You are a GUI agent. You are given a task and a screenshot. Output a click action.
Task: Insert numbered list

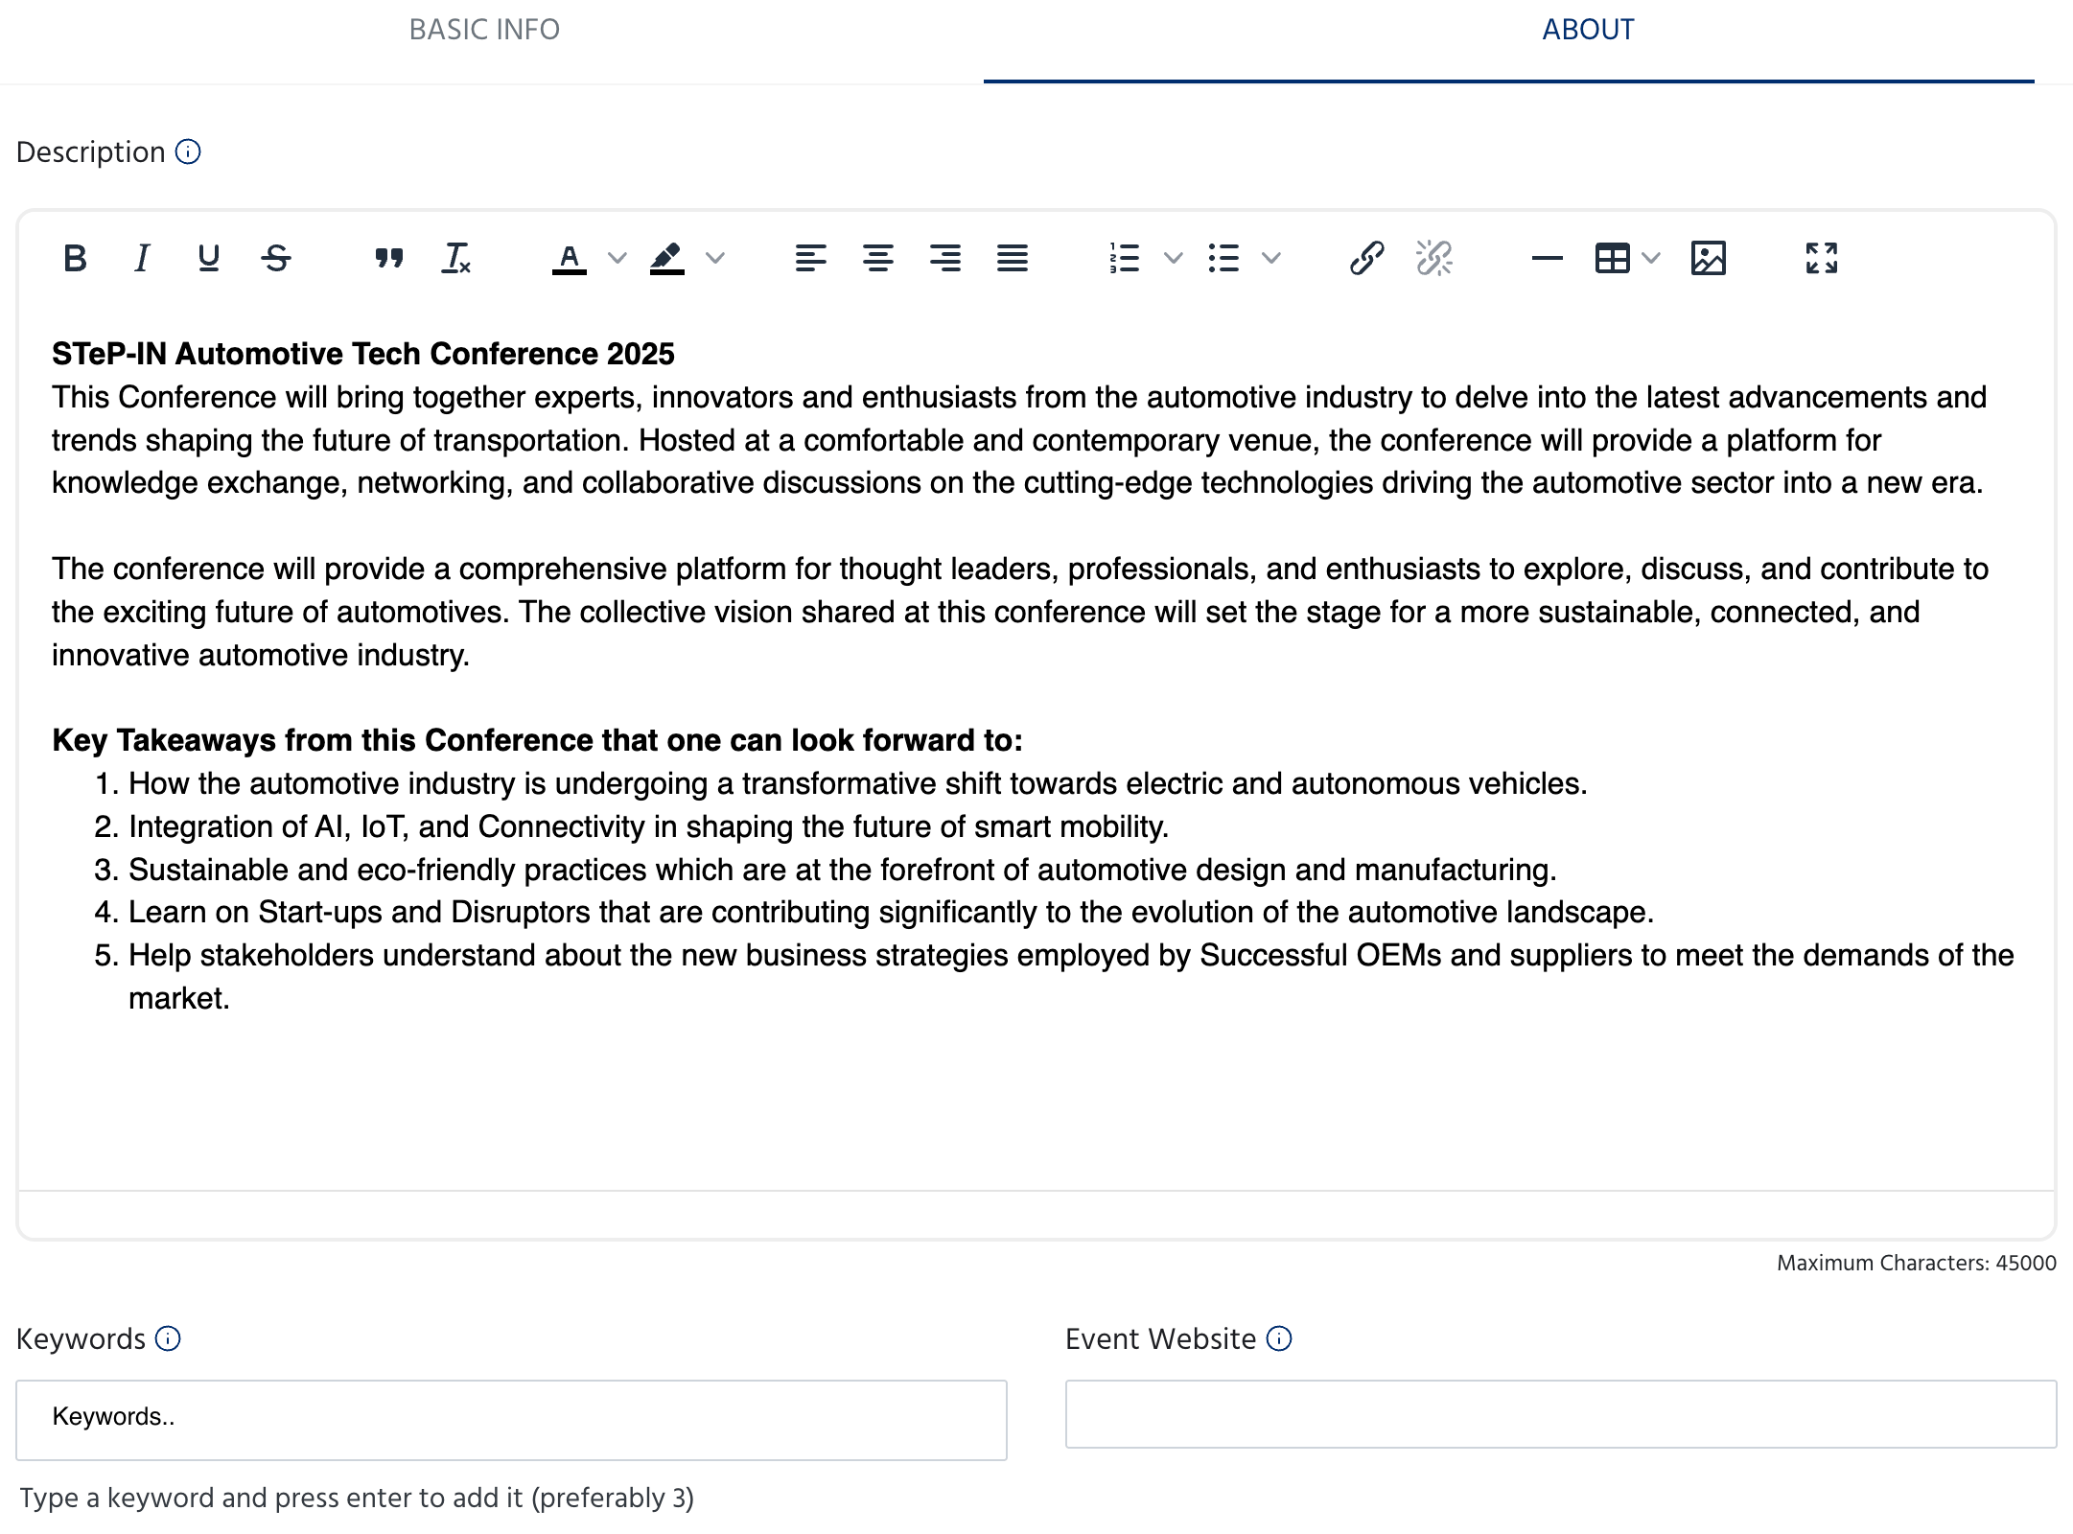click(x=1124, y=258)
